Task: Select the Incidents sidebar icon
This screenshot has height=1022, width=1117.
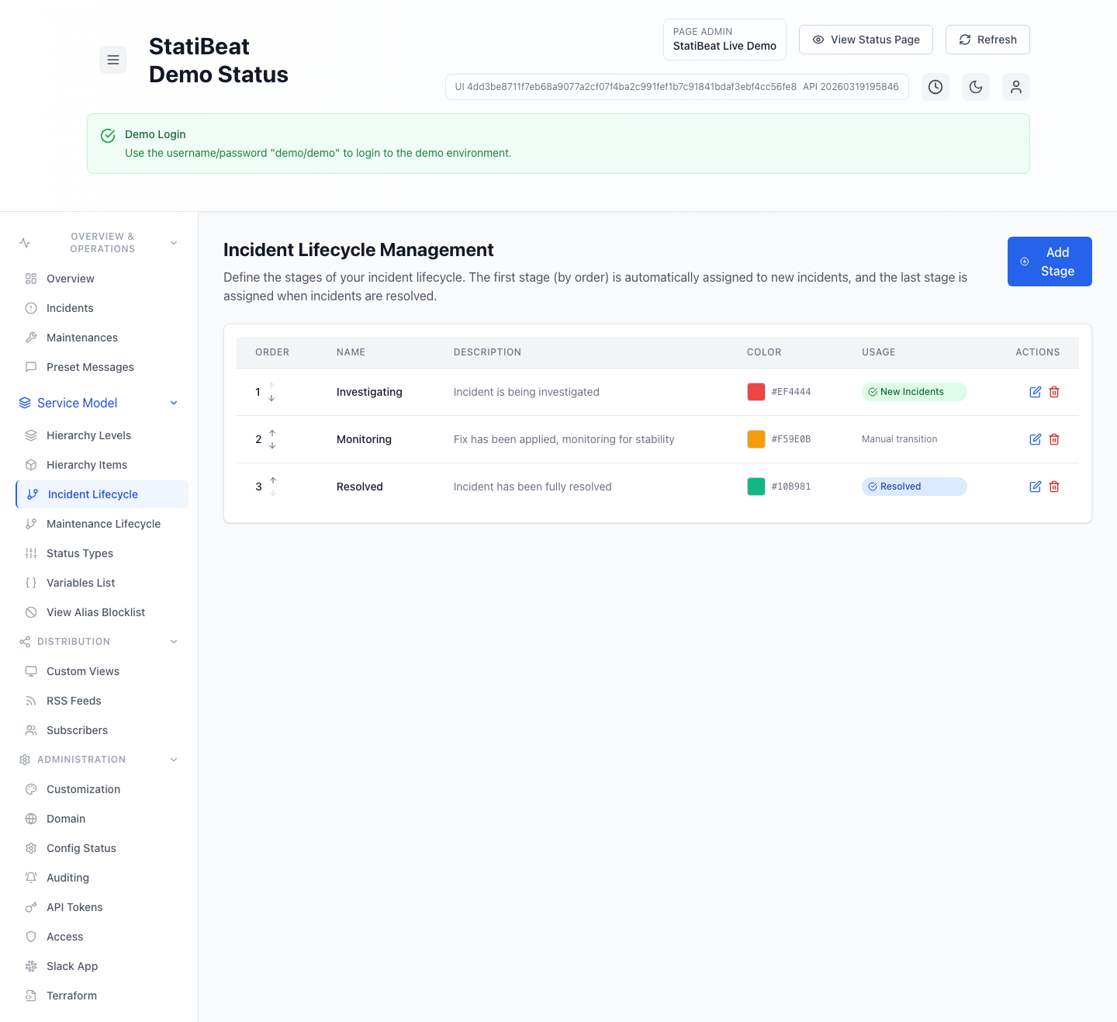Action: tap(31, 308)
